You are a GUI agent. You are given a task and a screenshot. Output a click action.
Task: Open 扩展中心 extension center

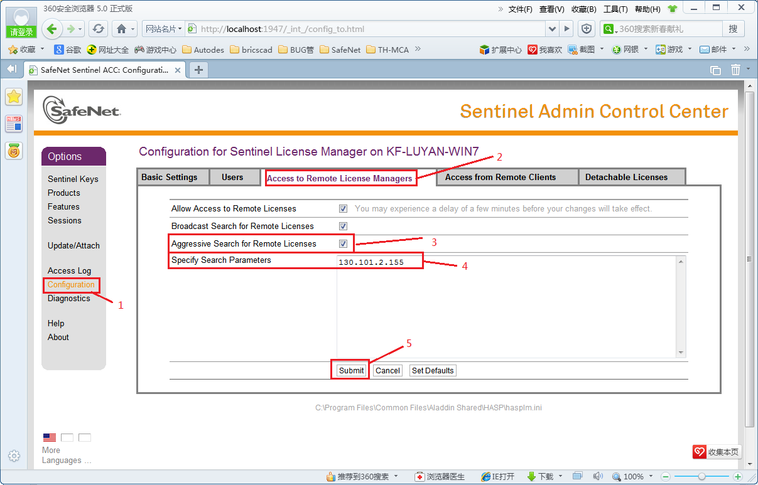[x=501, y=50]
